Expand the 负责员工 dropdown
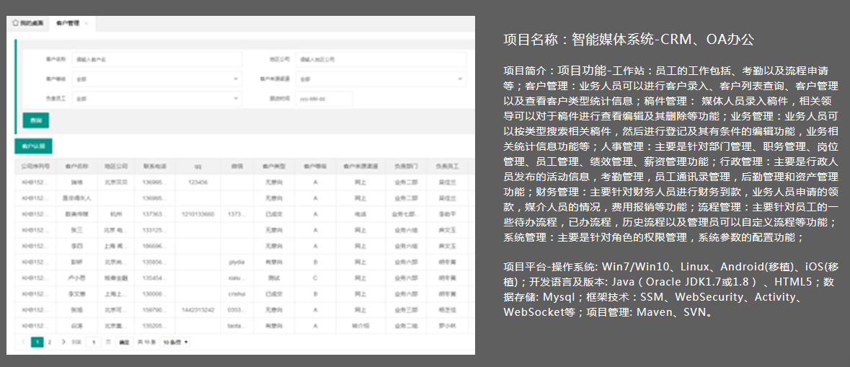The width and height of the screenshot is (850, 367). [x=157, y=98]
